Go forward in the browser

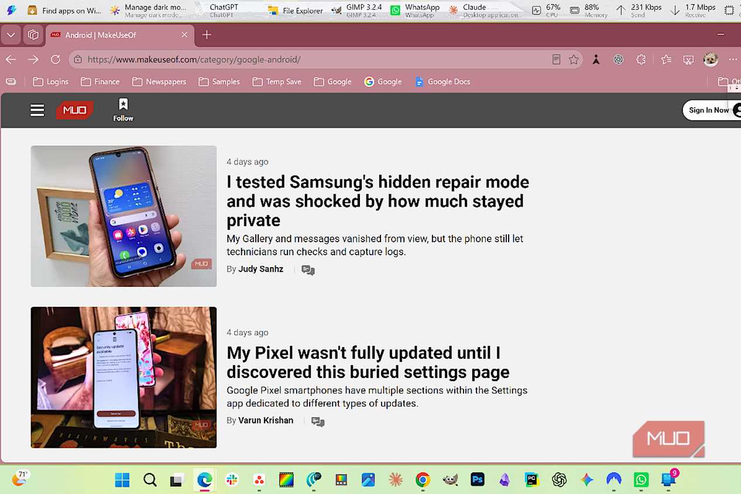click(33, 59)
